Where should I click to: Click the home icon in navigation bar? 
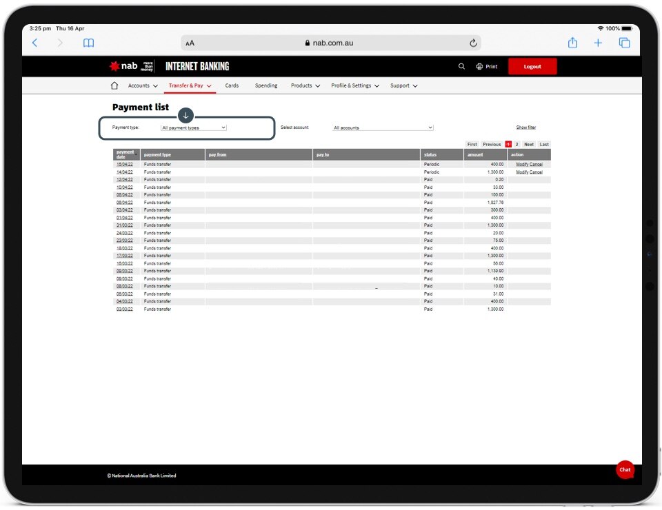pos(114,86)
